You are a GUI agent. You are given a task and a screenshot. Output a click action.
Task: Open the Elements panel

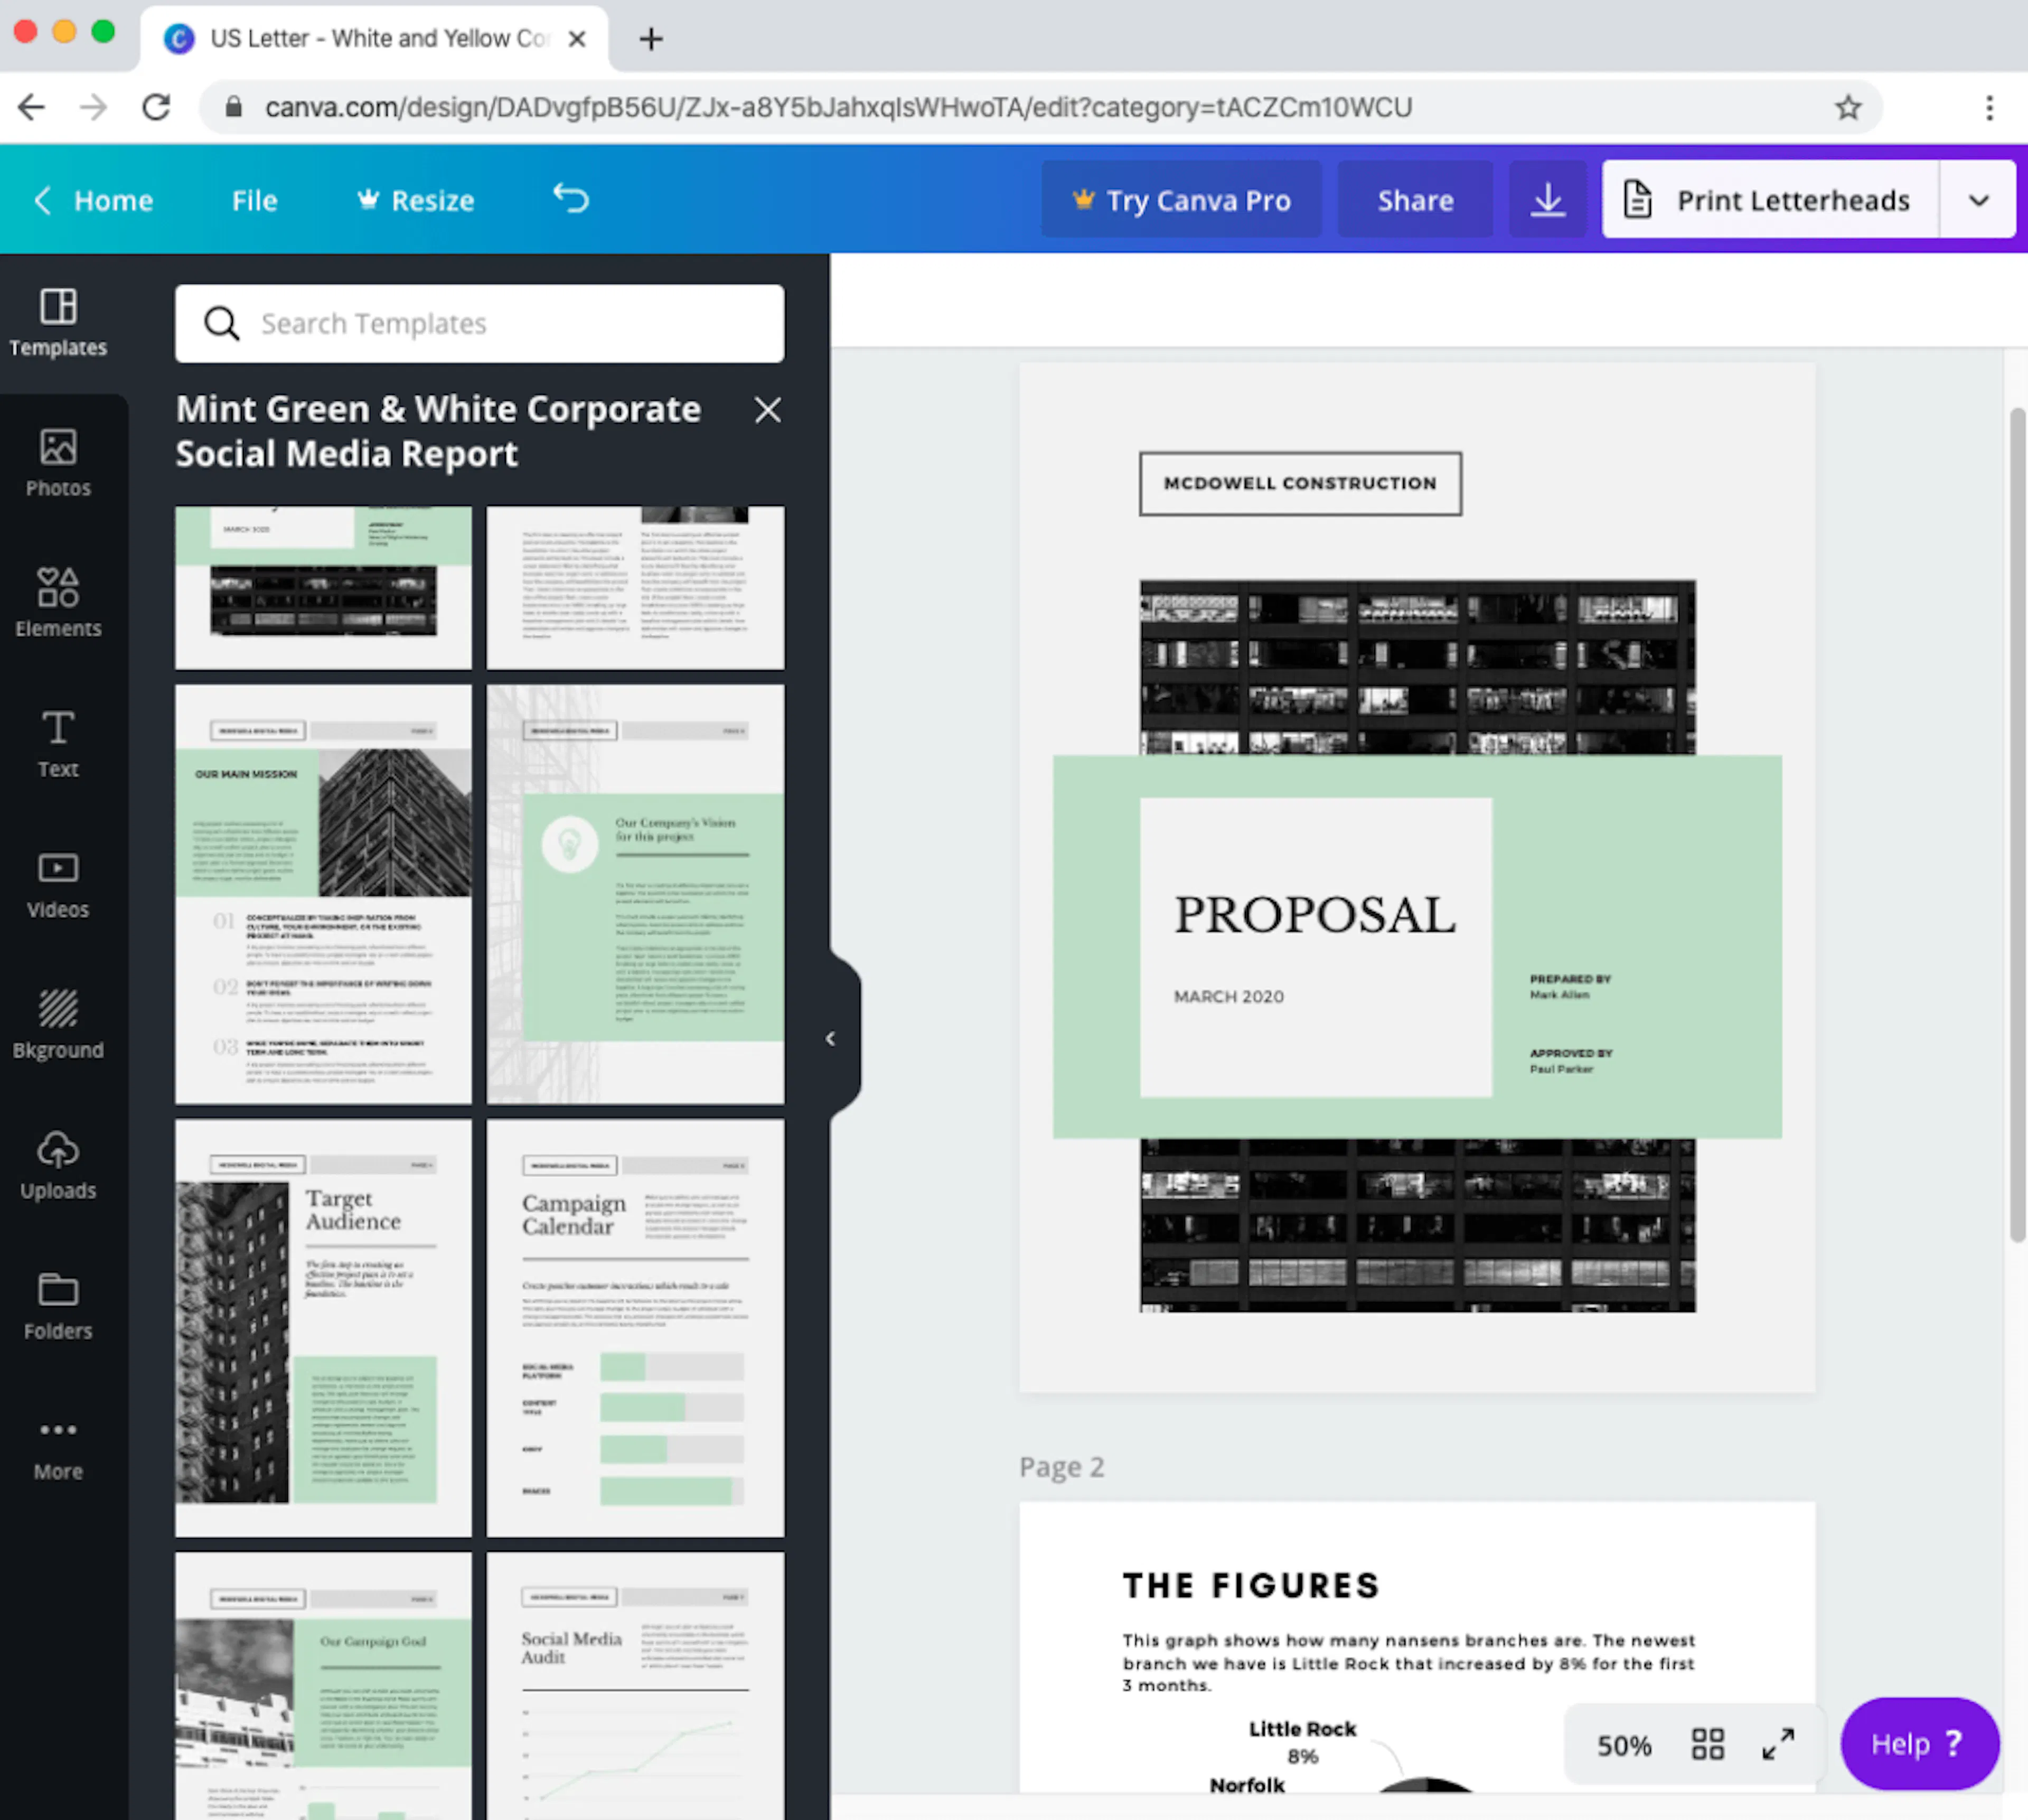coord(58,603)
